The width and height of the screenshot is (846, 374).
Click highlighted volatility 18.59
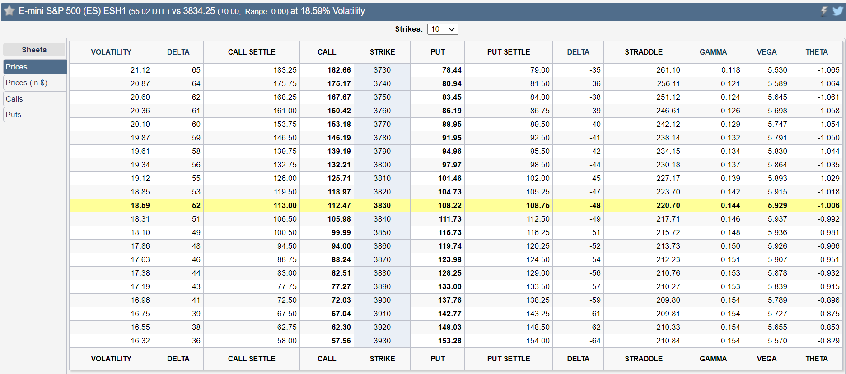tap(140, 205)
